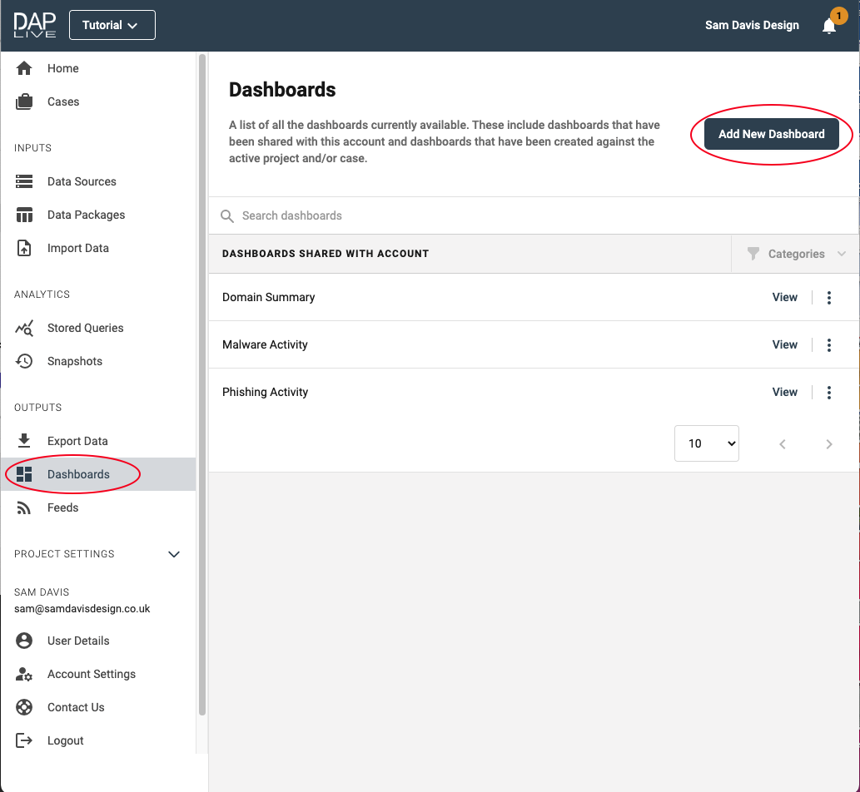Open more options for Malware Activity
This screenshot has width=860, height=792.
pyautogui.click(x=828, y=344)
